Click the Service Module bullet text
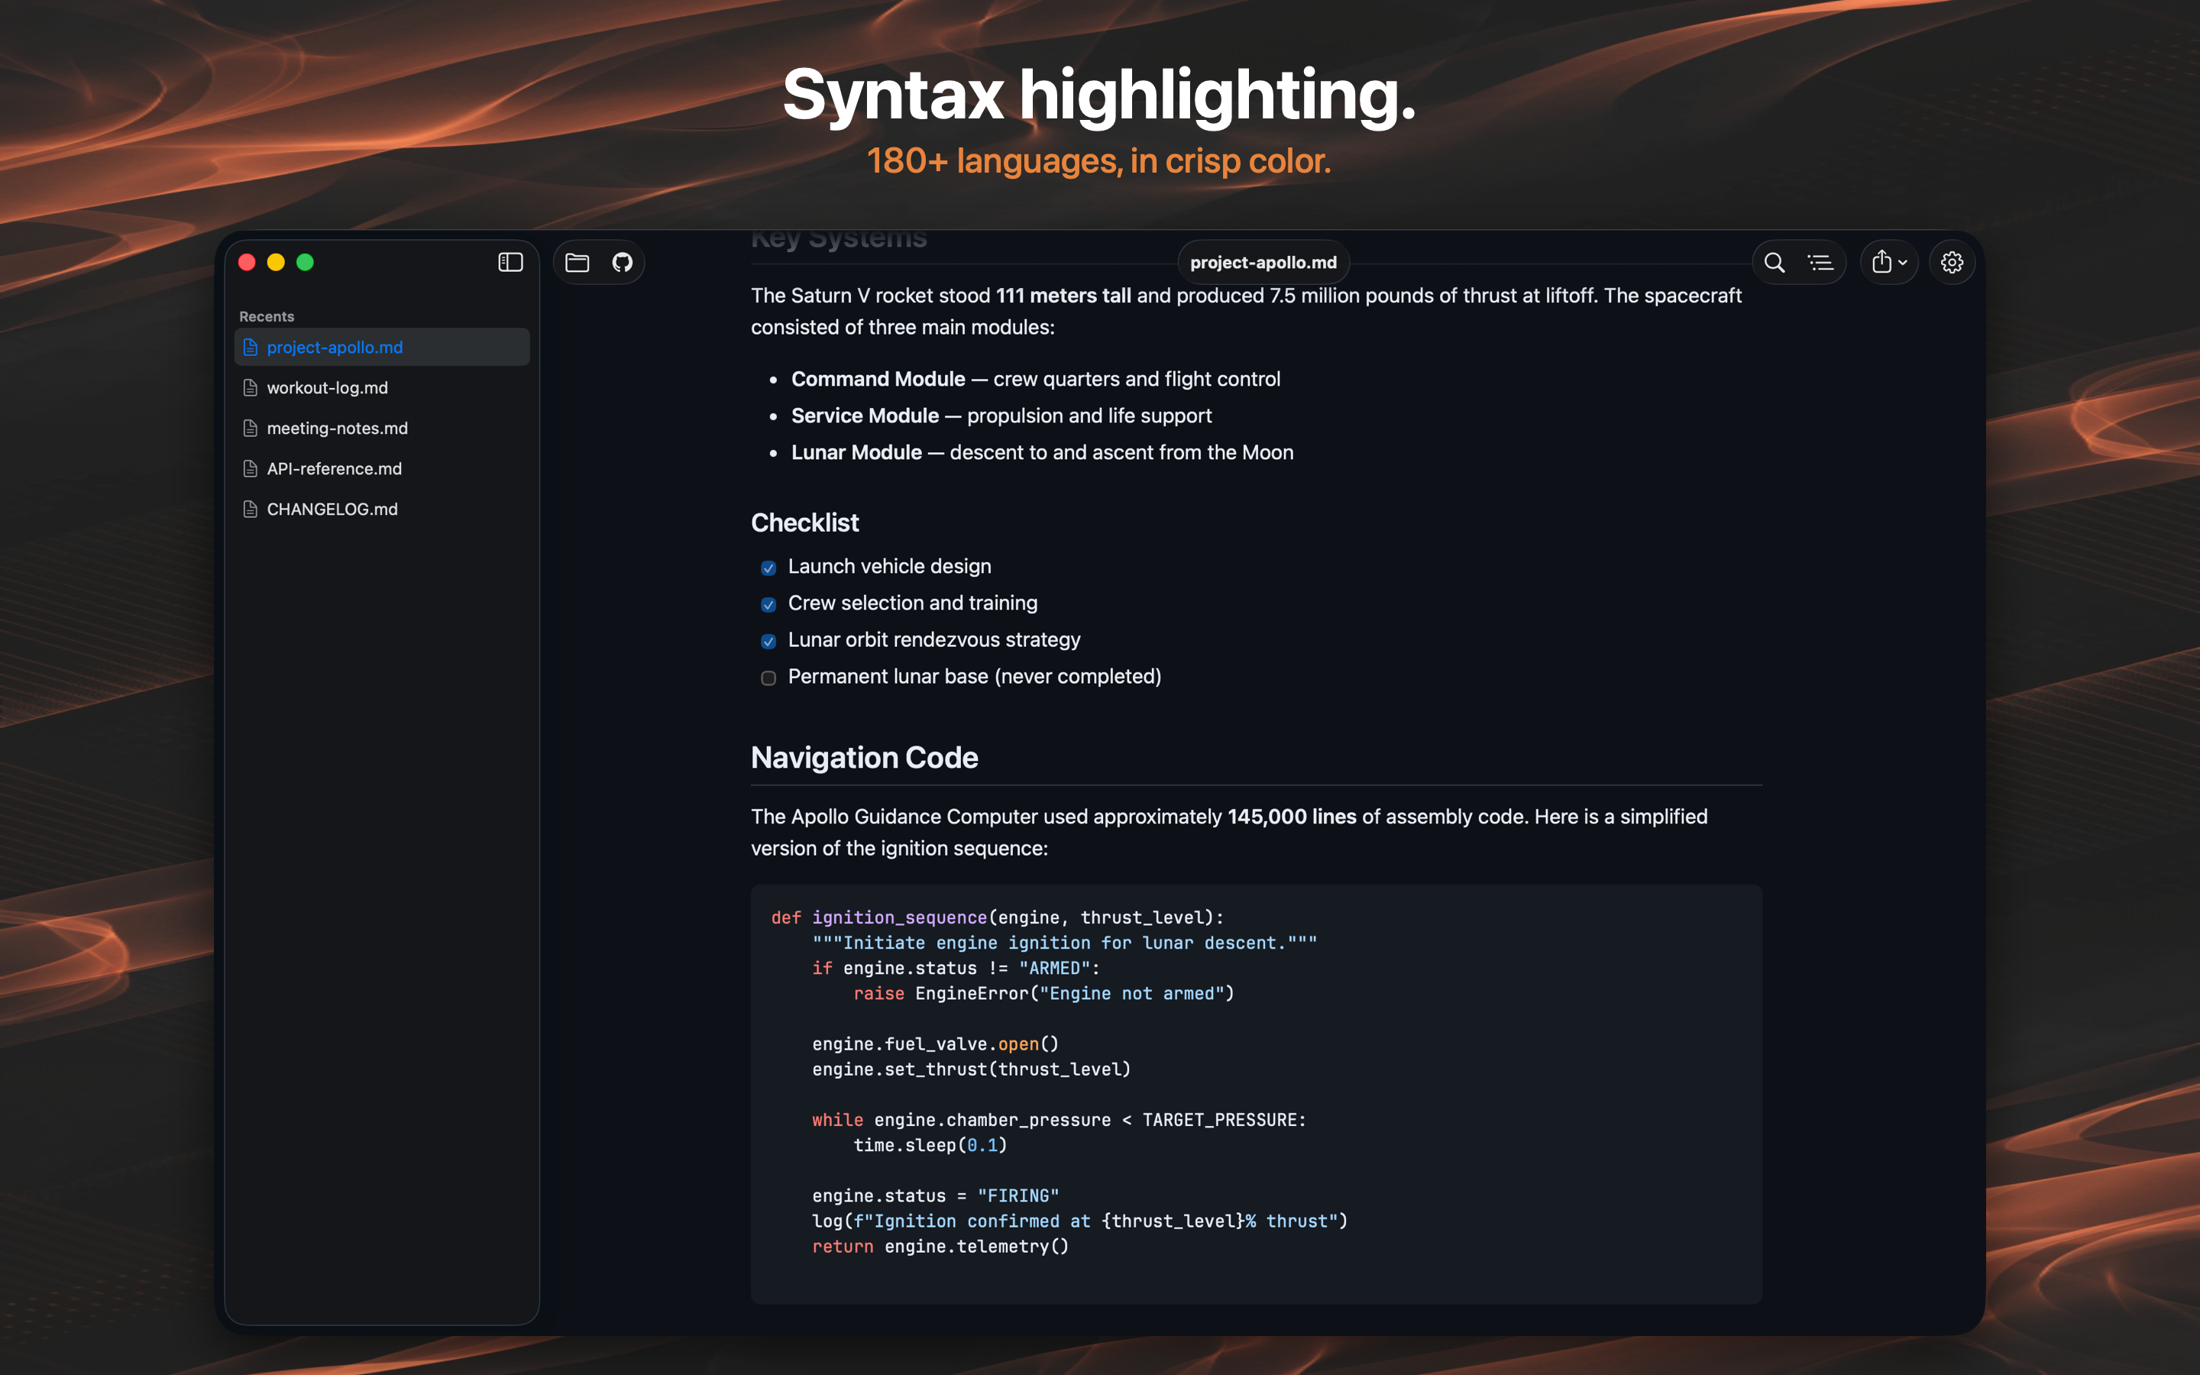2200x1375 pixels. click(1001, 416)
